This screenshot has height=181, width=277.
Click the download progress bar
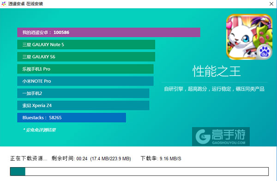coord(139,171)
